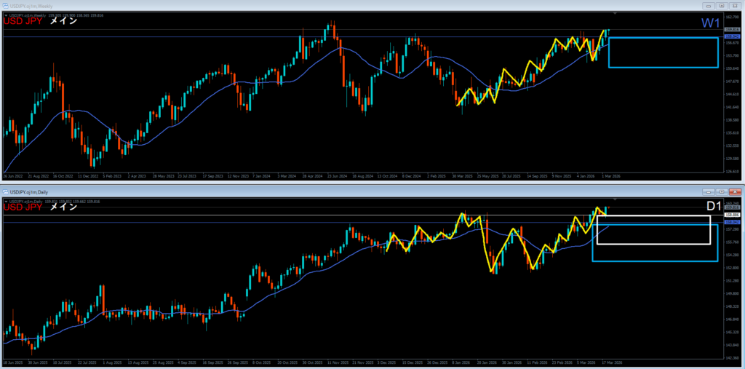Click the white D1 timeframe label
The image size is (745, 369).
(714, 207)
